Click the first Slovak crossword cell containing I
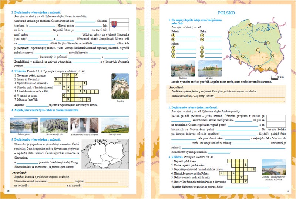The image size is (296, 199). (64, 75)
